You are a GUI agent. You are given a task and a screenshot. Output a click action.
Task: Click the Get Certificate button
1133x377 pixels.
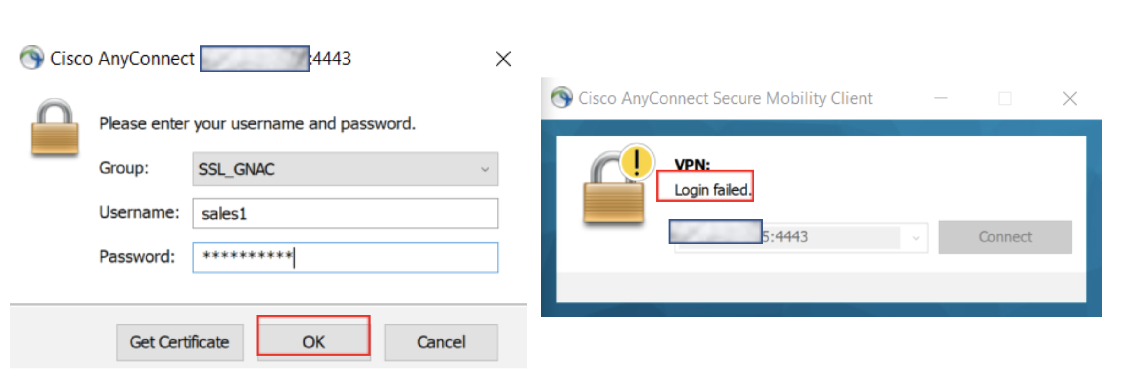(180, 342)
